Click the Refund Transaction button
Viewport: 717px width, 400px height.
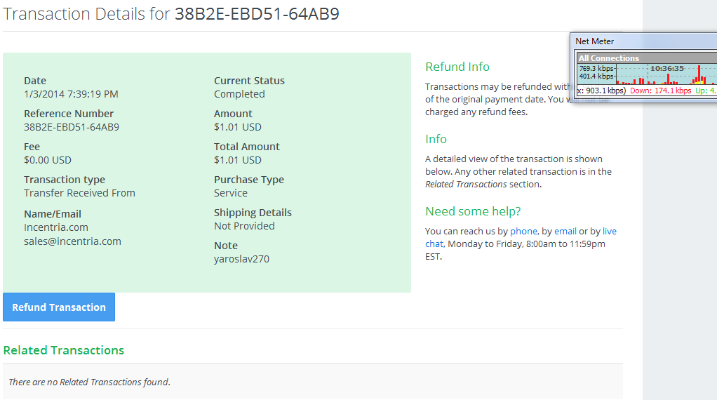pos(59,307)
